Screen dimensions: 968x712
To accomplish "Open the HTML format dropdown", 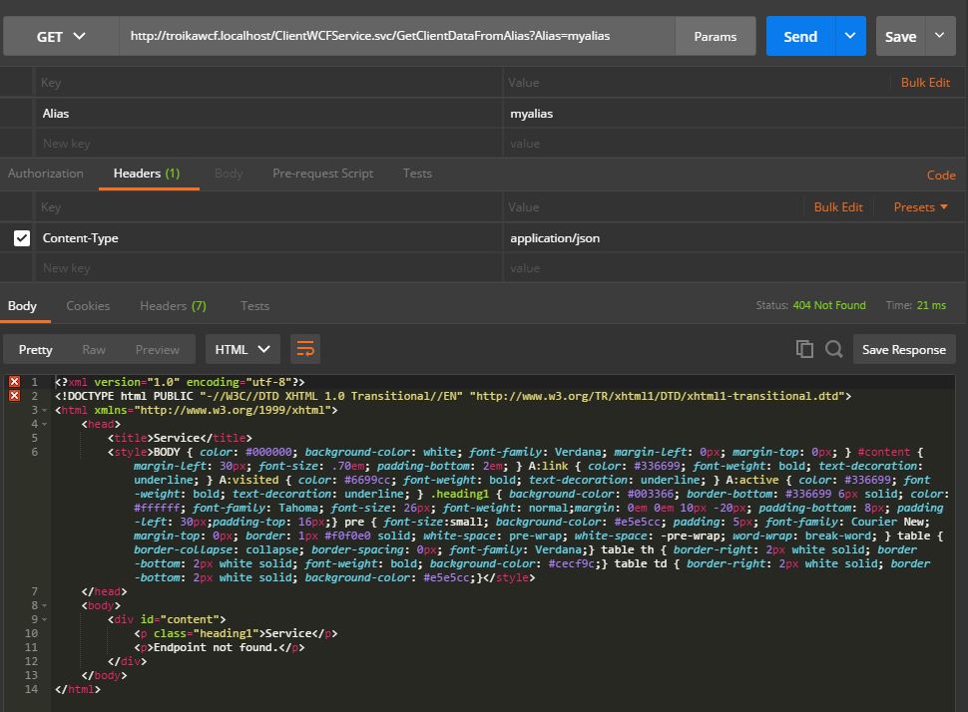I will tap(242, 349).
